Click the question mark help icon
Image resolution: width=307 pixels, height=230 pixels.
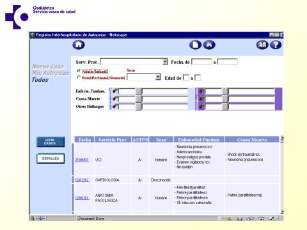276,45
